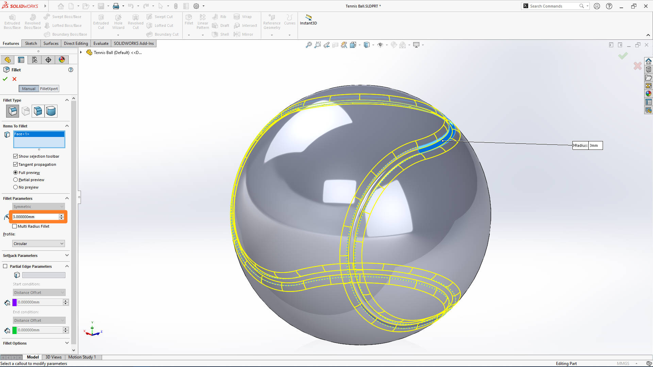653x367 pixels.
Task: Select the Revolved Cut feature
Action: 135,22
